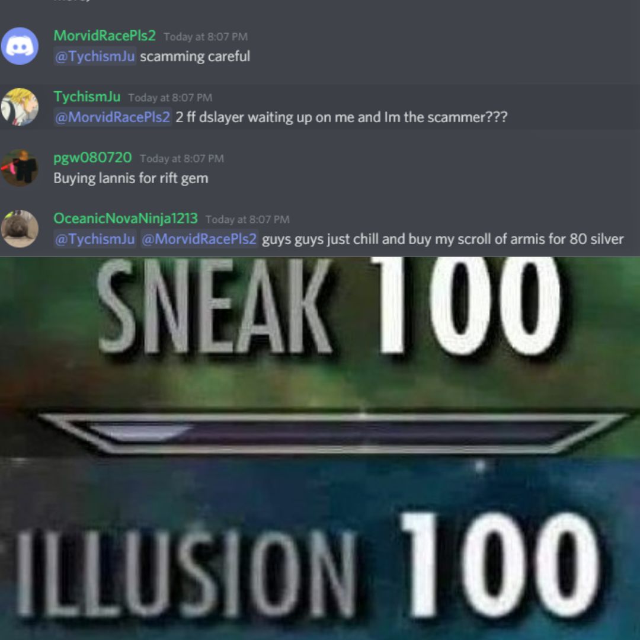
Task: Open the Sneak 100 meme image
Action: point(320,448)
